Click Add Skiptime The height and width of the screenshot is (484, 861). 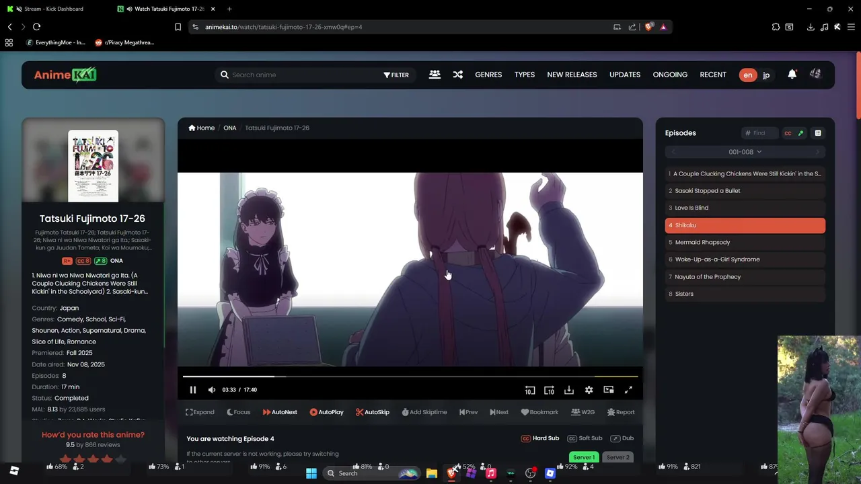click(x=424, y=412)
